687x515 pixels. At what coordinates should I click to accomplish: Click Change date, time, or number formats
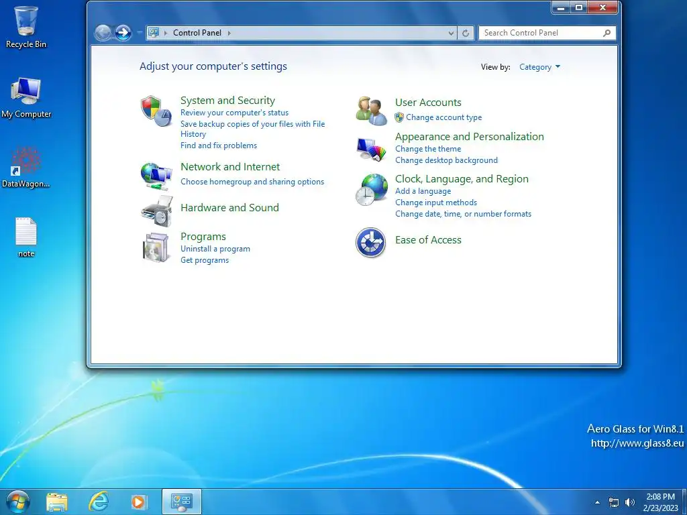463,214
